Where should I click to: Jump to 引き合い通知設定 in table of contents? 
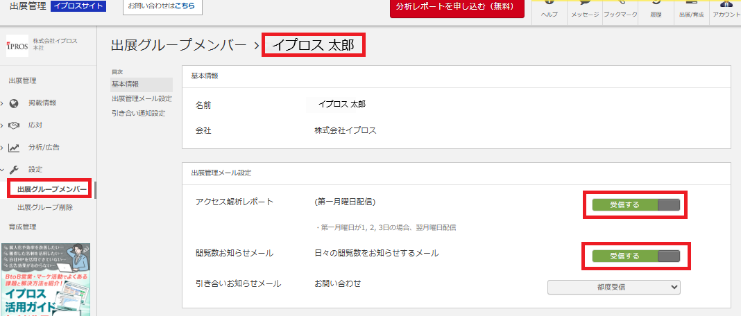point(139,113)
